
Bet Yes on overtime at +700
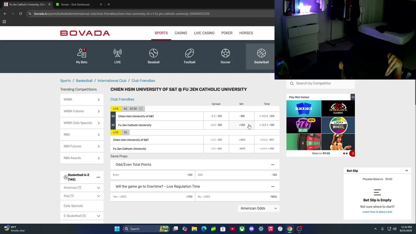(x=153, y=197)
